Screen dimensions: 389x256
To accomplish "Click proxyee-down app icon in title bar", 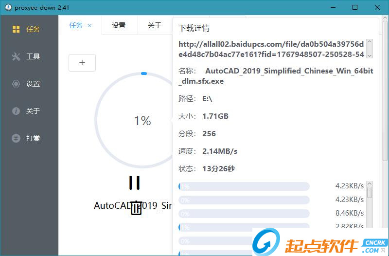I will tap(8, 7).
